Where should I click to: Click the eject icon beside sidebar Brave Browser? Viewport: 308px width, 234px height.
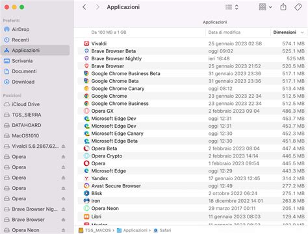point(63,220)
